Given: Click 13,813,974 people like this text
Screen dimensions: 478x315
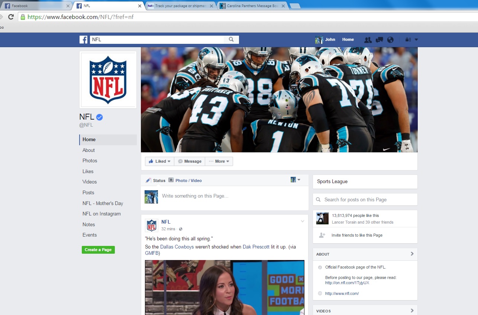Looking at the screenshot, I should tap(355, 215).
